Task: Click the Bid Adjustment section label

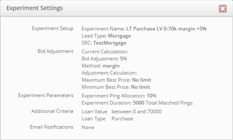Action: click(56, 51)
